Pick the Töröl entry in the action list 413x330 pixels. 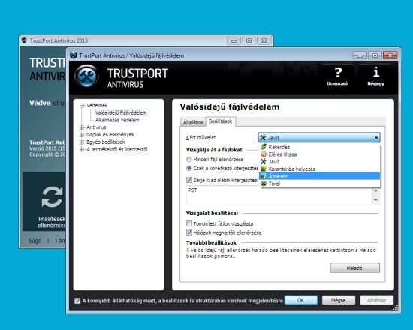pos(319,184)
